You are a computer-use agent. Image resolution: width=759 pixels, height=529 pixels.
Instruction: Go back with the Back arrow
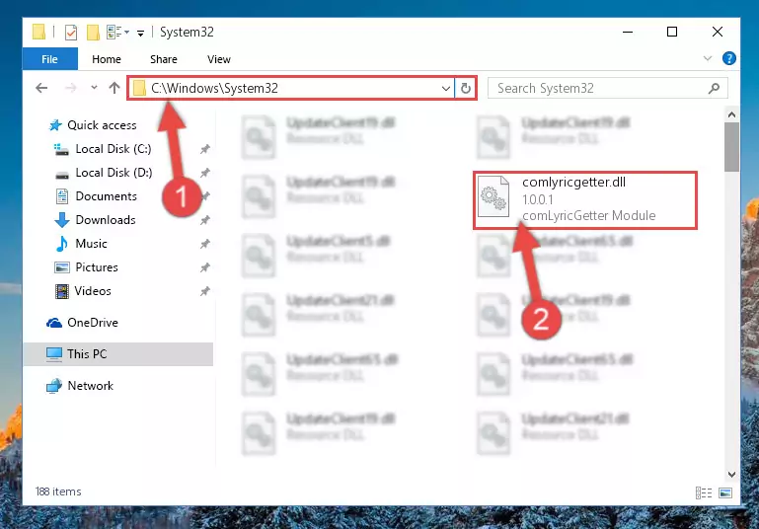pos(41,88)
